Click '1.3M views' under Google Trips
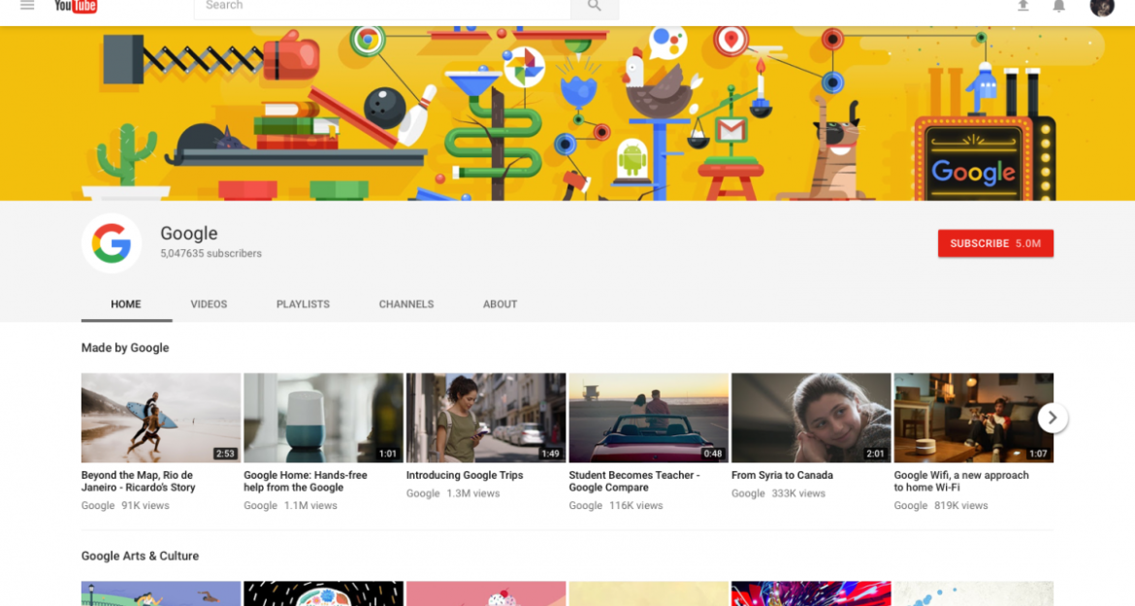This screenshot has width=1135, height=606. [x=473, y=494]
